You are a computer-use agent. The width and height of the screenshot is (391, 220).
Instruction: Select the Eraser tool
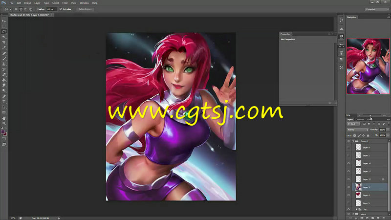[4, 75]
